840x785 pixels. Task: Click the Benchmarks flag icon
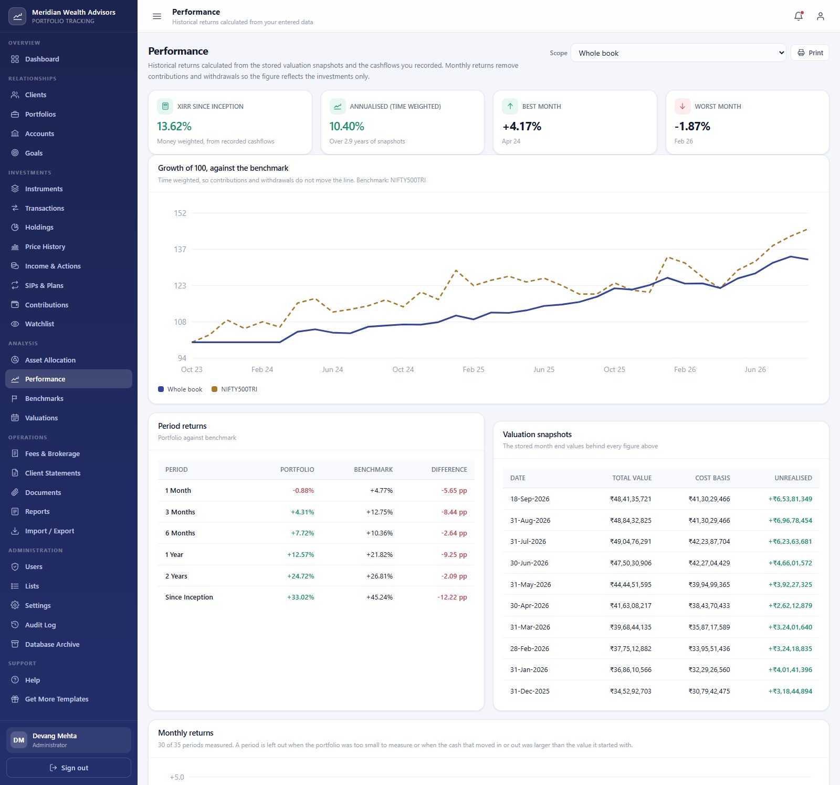click(x=15, y=398)
